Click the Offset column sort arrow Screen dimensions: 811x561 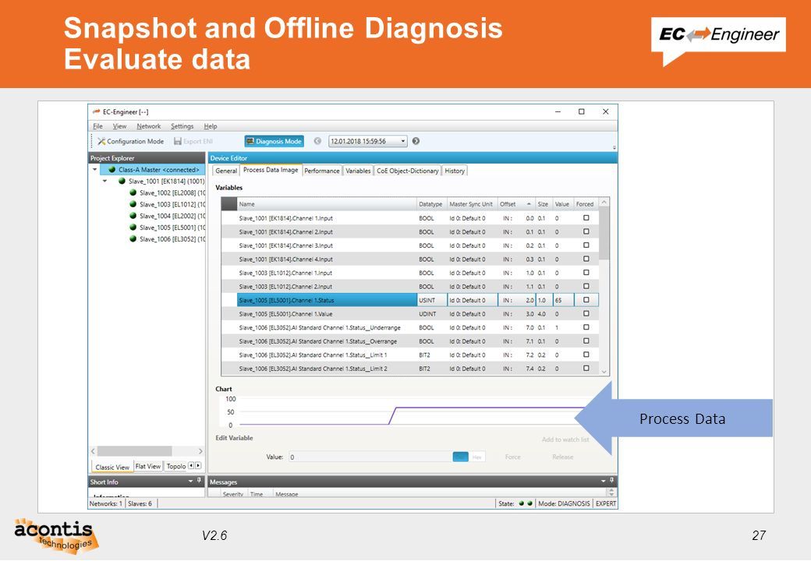click(529, 204)
